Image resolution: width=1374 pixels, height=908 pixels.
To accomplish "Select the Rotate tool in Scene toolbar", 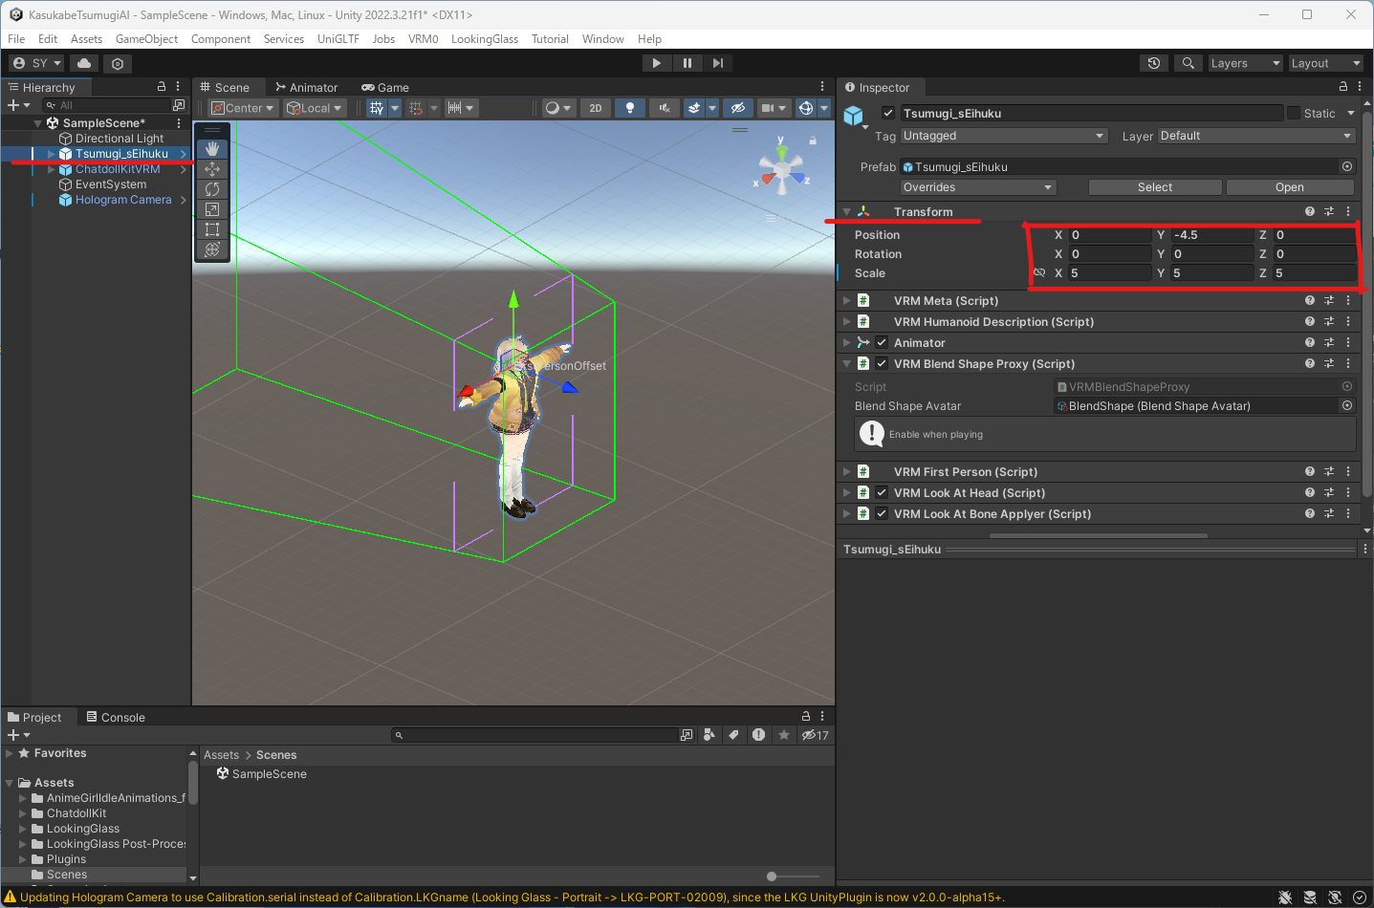I will point(212,189).
